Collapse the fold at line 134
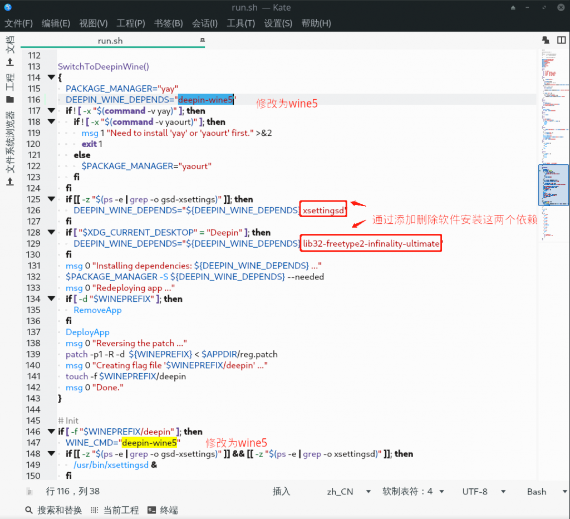Screen dimensions: 570x519 click(x=51, y=298)
